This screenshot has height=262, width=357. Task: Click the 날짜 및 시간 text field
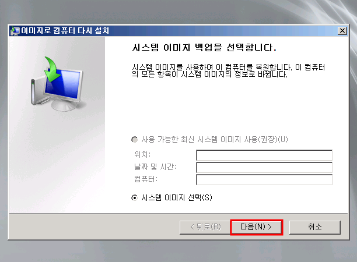click(264, 168)
